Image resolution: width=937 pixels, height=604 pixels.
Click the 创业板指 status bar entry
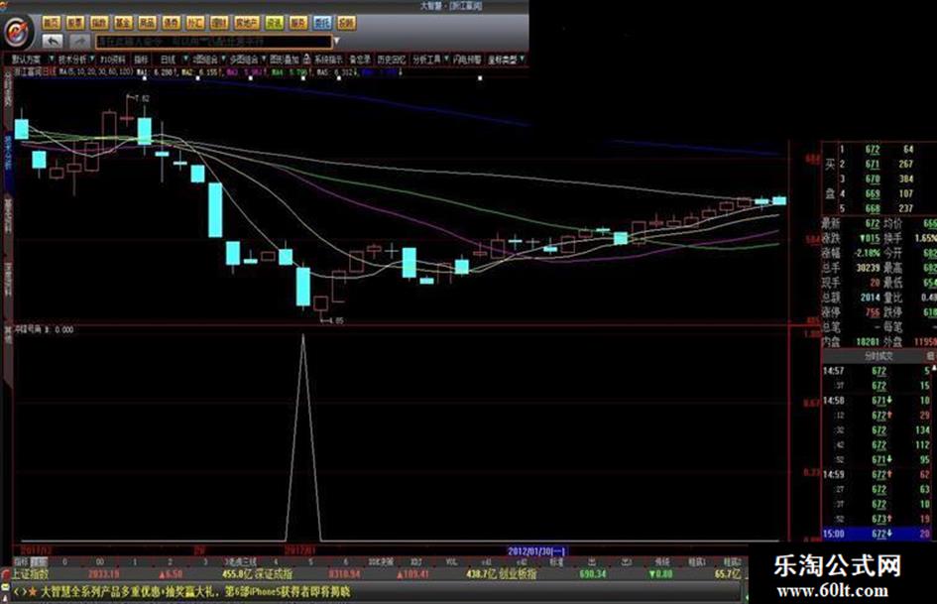tap(518, 574)
